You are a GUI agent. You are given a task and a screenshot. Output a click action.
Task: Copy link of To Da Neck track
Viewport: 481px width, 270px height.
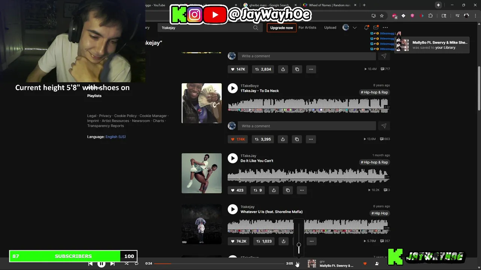(297, 139)
